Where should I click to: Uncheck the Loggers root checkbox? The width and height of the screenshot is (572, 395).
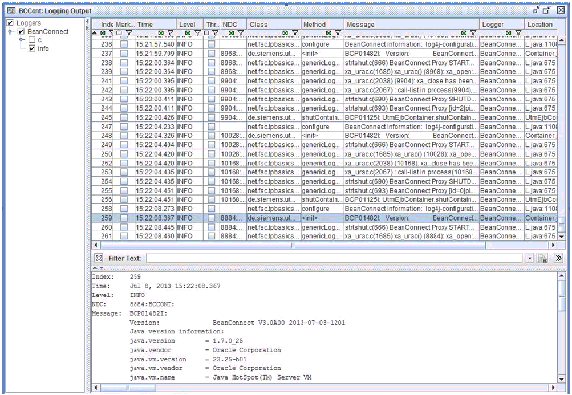tap(10, 23)
